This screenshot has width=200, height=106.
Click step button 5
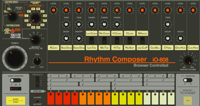pyautogui.click(x=83, y=98)
